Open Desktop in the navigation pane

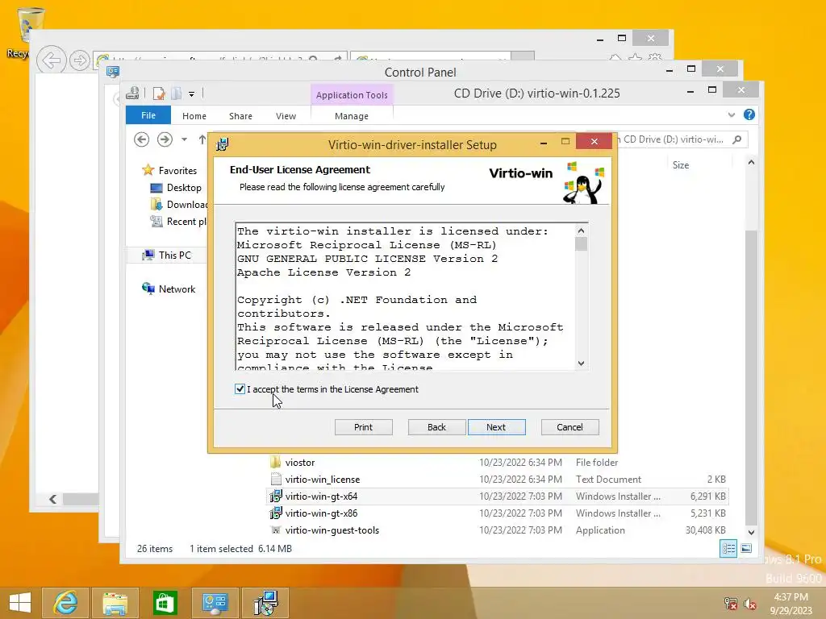click(175, 187)
